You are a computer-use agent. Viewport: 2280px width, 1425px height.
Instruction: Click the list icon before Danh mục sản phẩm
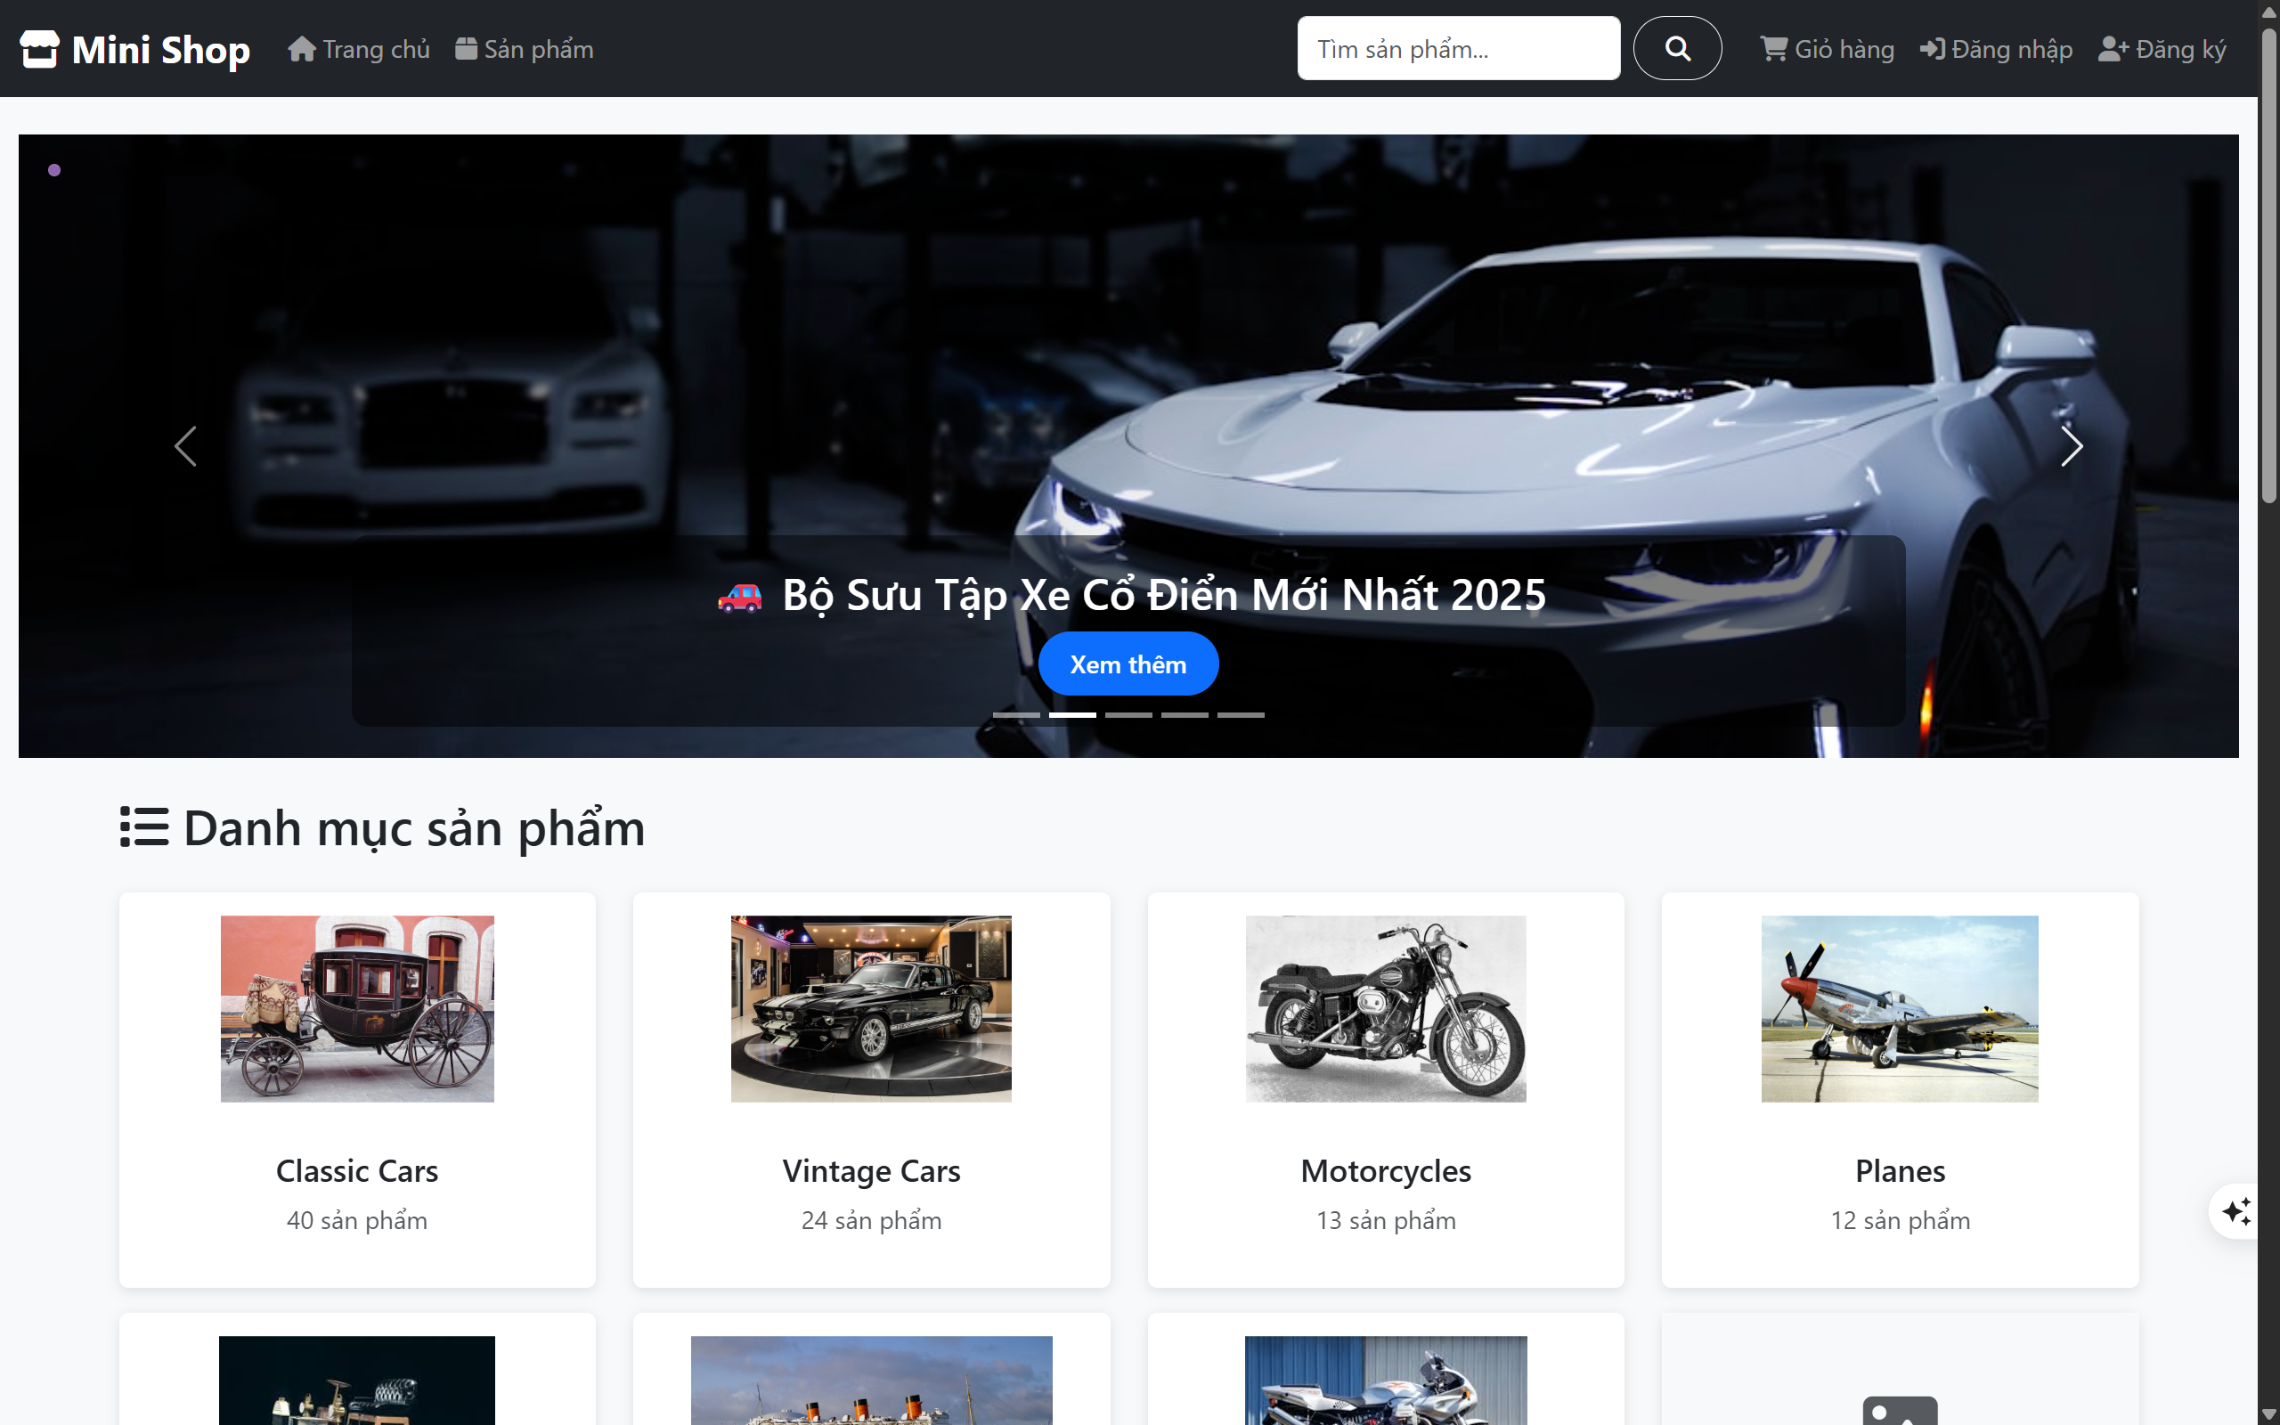(144, 826)
